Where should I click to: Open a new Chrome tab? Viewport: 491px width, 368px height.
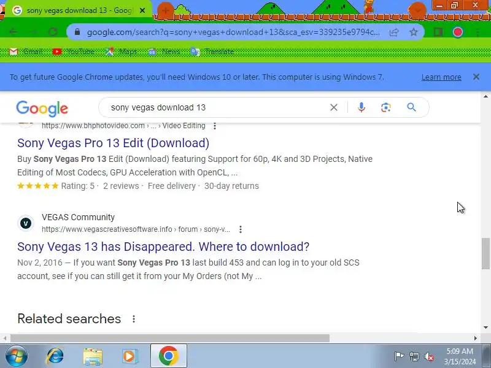point(165,10)
